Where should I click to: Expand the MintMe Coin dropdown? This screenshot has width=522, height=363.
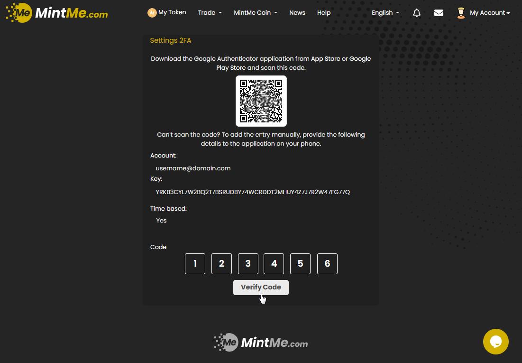tap(255, 13)
